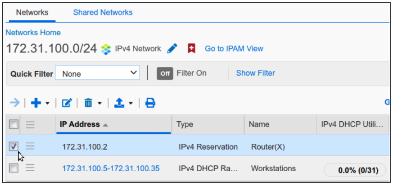The width and height of the screenshot is (393, 186).
Task: Select the Networks tab
Action: click(32, 12)
